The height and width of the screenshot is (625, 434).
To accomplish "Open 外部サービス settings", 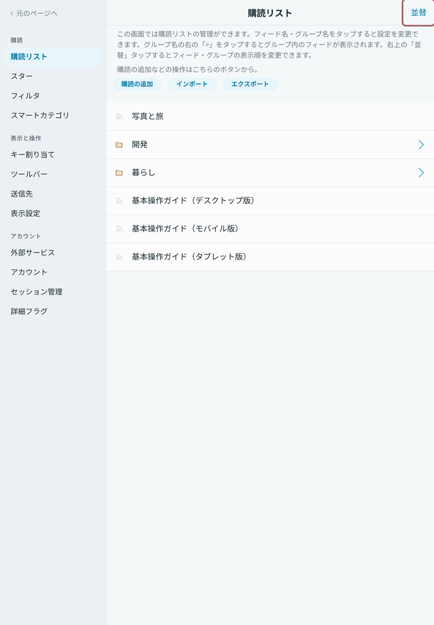I will pyautogui.click(x=53, y=253).
